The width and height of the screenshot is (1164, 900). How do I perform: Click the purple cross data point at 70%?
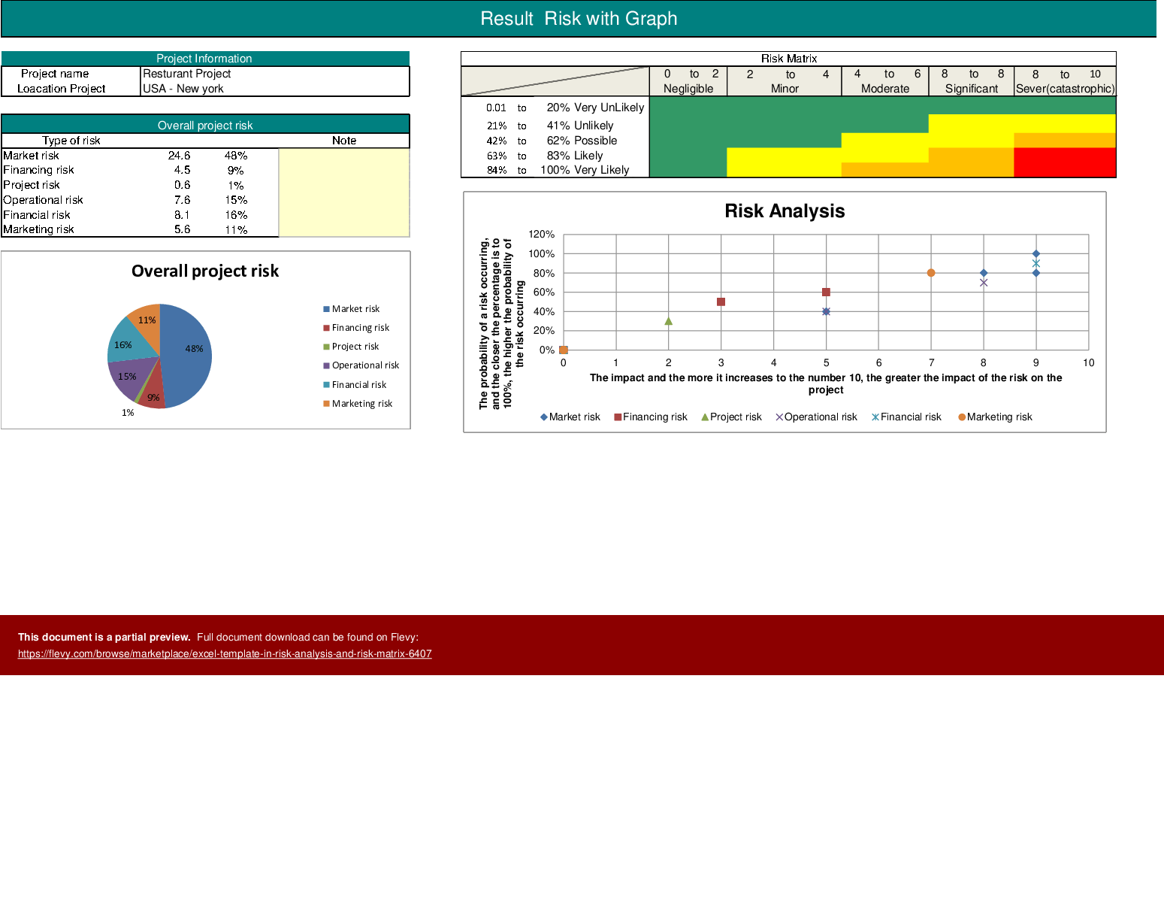(x=984, y=283)
